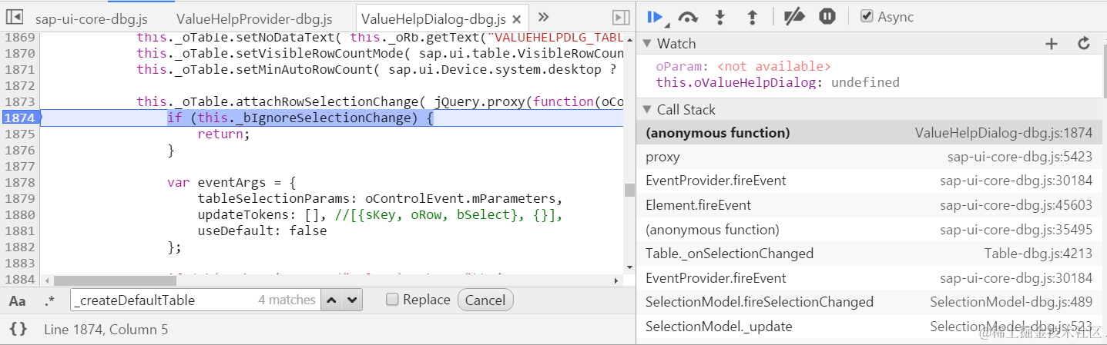Toggle pause on exceptions

pos(827,16)
